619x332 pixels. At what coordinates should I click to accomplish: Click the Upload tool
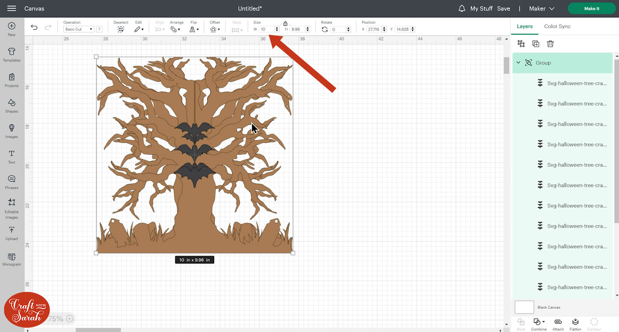point(12,232)
